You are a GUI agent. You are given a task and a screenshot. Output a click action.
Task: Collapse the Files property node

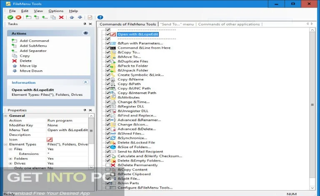click(10, 149)
